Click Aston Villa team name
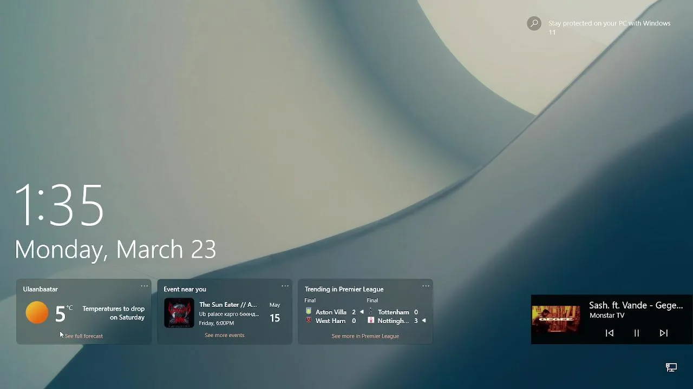This screenshot has width=693, height=389. (331, 312)
